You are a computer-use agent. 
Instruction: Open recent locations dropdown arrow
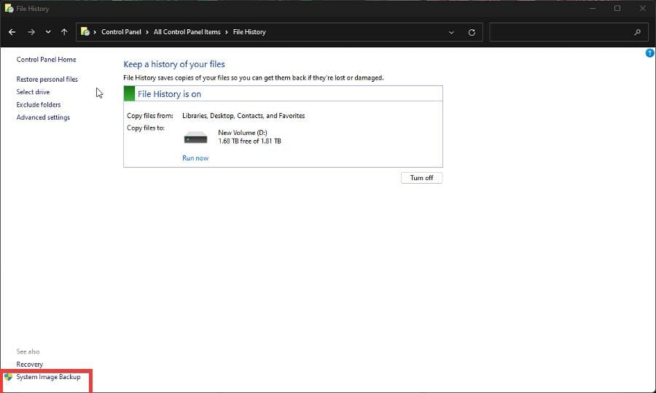pos(48,32)
